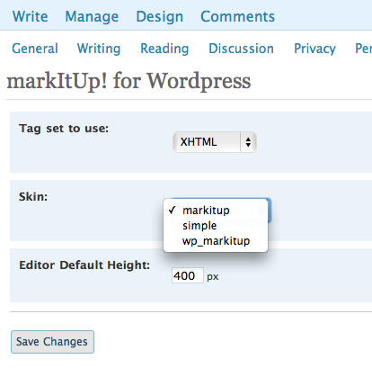The height and width of the screenshot is (368, 372).
Task: Go to the Design section
Action: tap(160, 16)
